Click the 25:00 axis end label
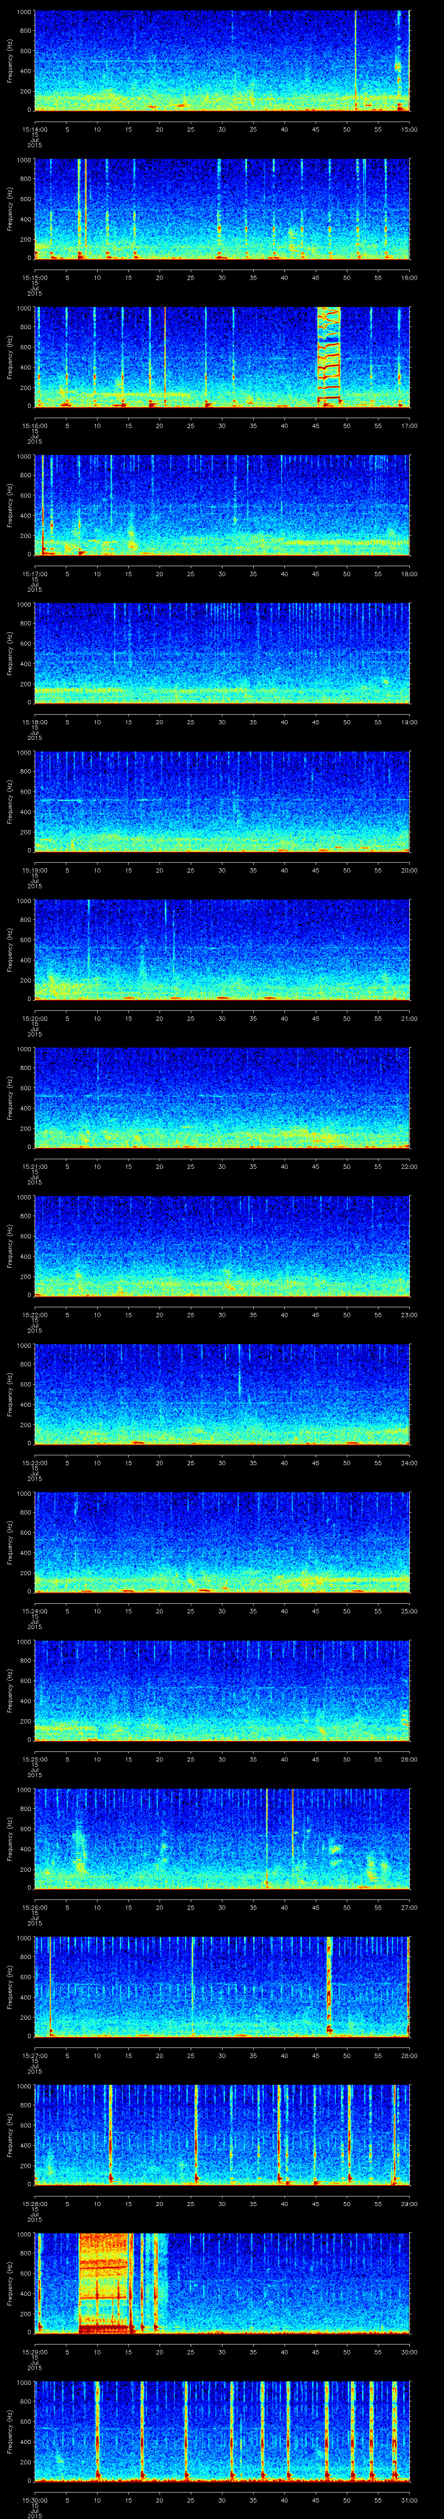The image size is (444, 2519). point(409,1611)
